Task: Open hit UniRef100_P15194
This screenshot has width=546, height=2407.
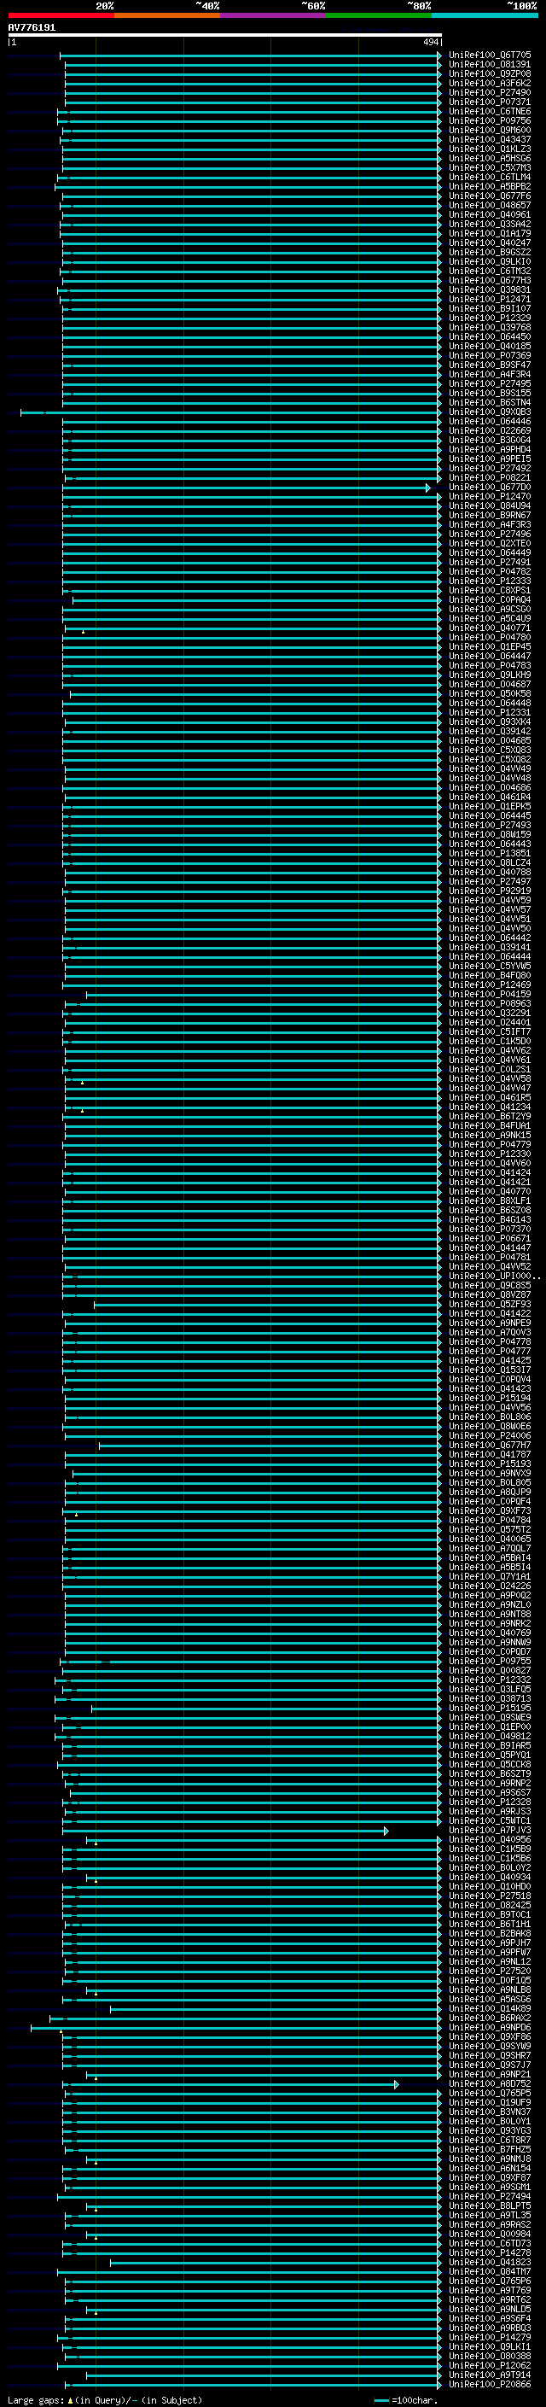Action: (490, 1398)
